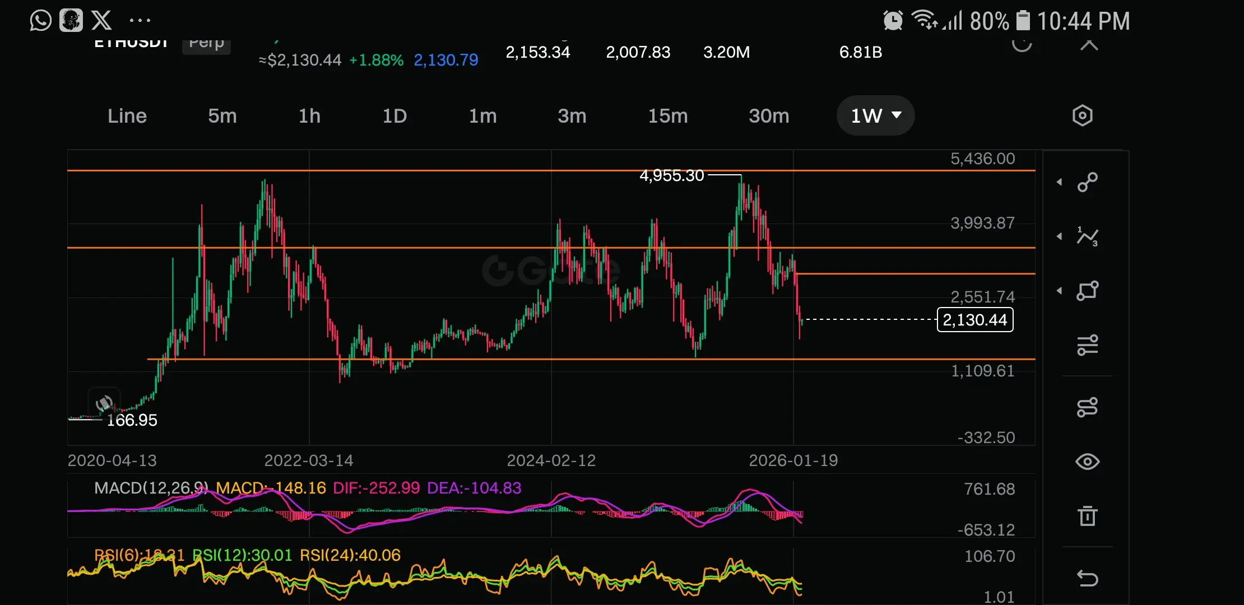Switch to the 1D timeframe tab
1244x605 pixels.
click(x=394, y=116)
